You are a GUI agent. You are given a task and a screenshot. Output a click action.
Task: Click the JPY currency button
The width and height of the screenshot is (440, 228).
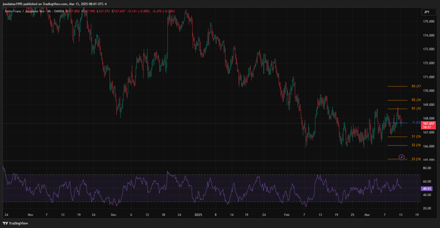(x=427, y=12)
